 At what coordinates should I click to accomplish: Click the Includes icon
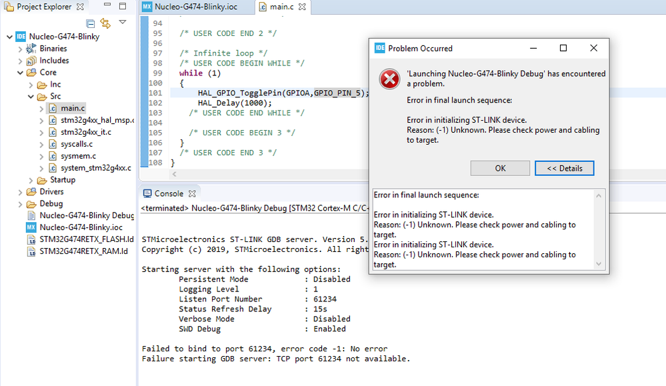coord(31,61)
